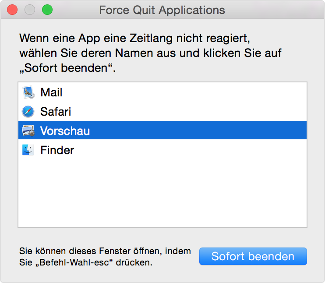Choose the Safari label in the app list
Image resolution: width=325 pixels, height=283 pixels.
[56, 112]
